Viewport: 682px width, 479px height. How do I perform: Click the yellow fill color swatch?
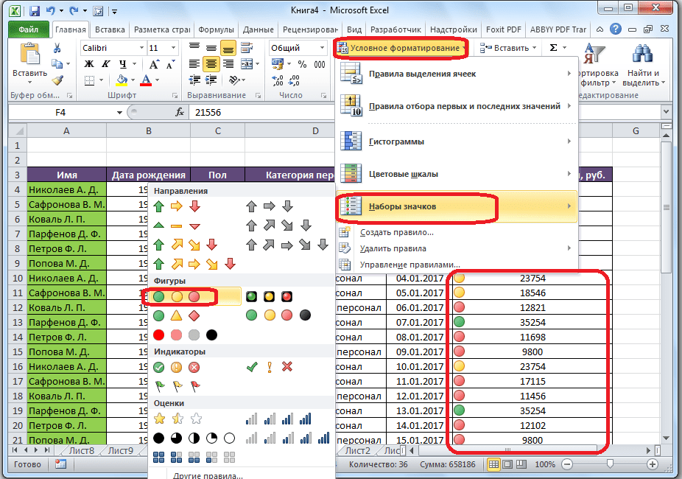122,80
